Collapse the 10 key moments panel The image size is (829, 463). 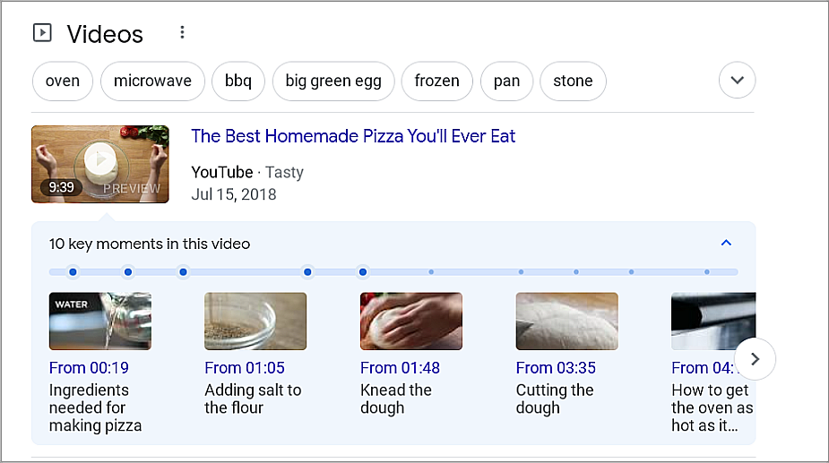coord(726,243)
